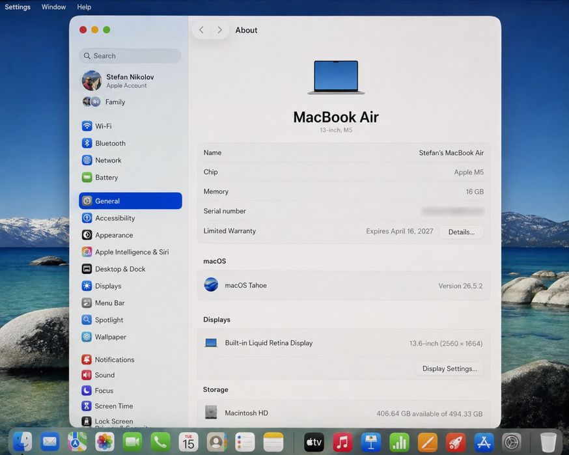The height and width of the screenshot is (455, 569).
Task: Click the Expires April 16, 2027 text
Action: coord(399,231)
